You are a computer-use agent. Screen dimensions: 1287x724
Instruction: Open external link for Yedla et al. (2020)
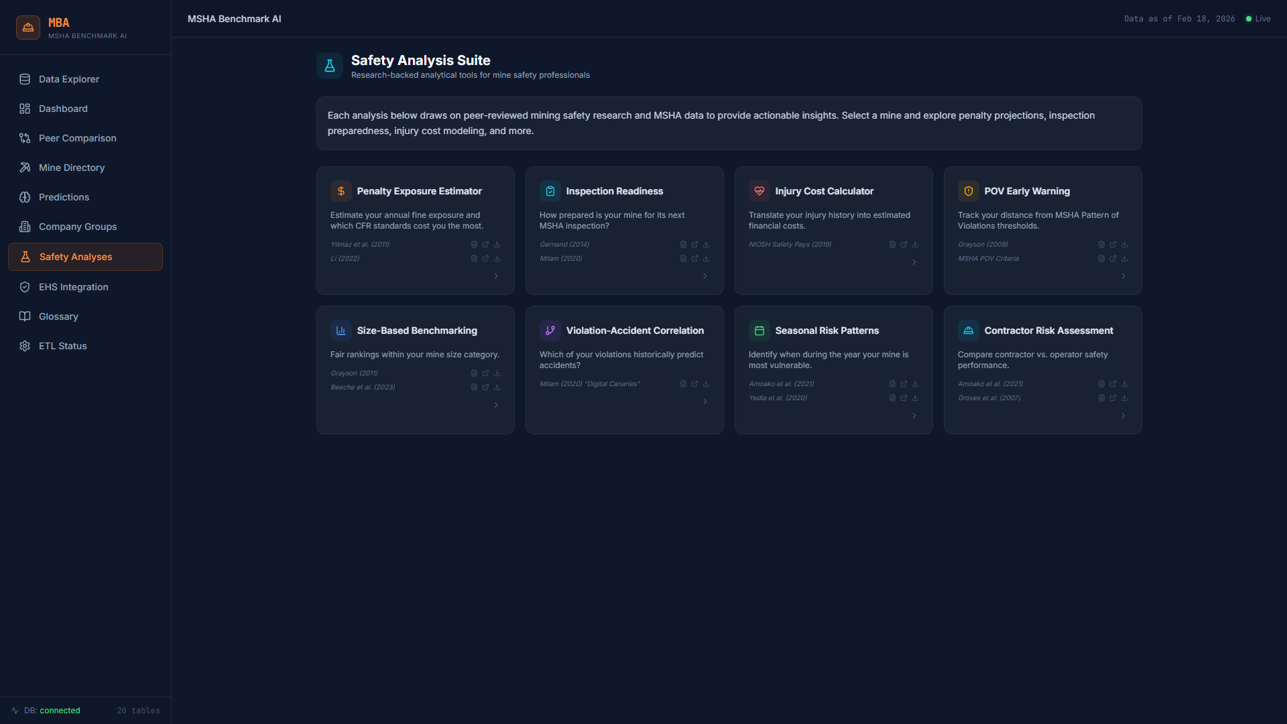pos(904,398)
